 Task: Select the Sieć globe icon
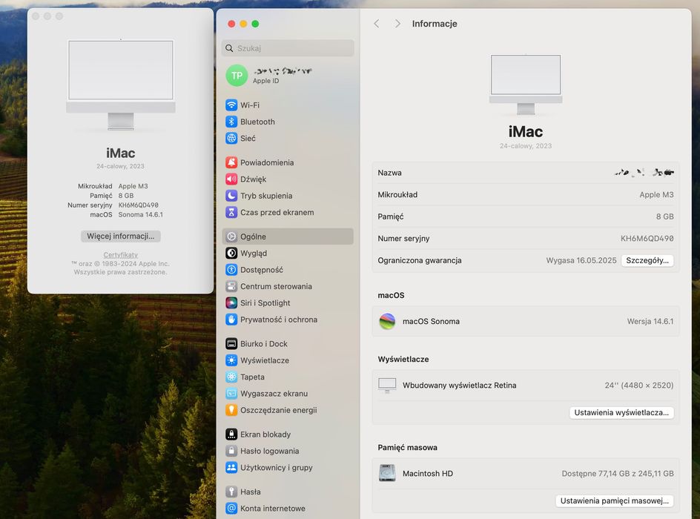(231, 139)
